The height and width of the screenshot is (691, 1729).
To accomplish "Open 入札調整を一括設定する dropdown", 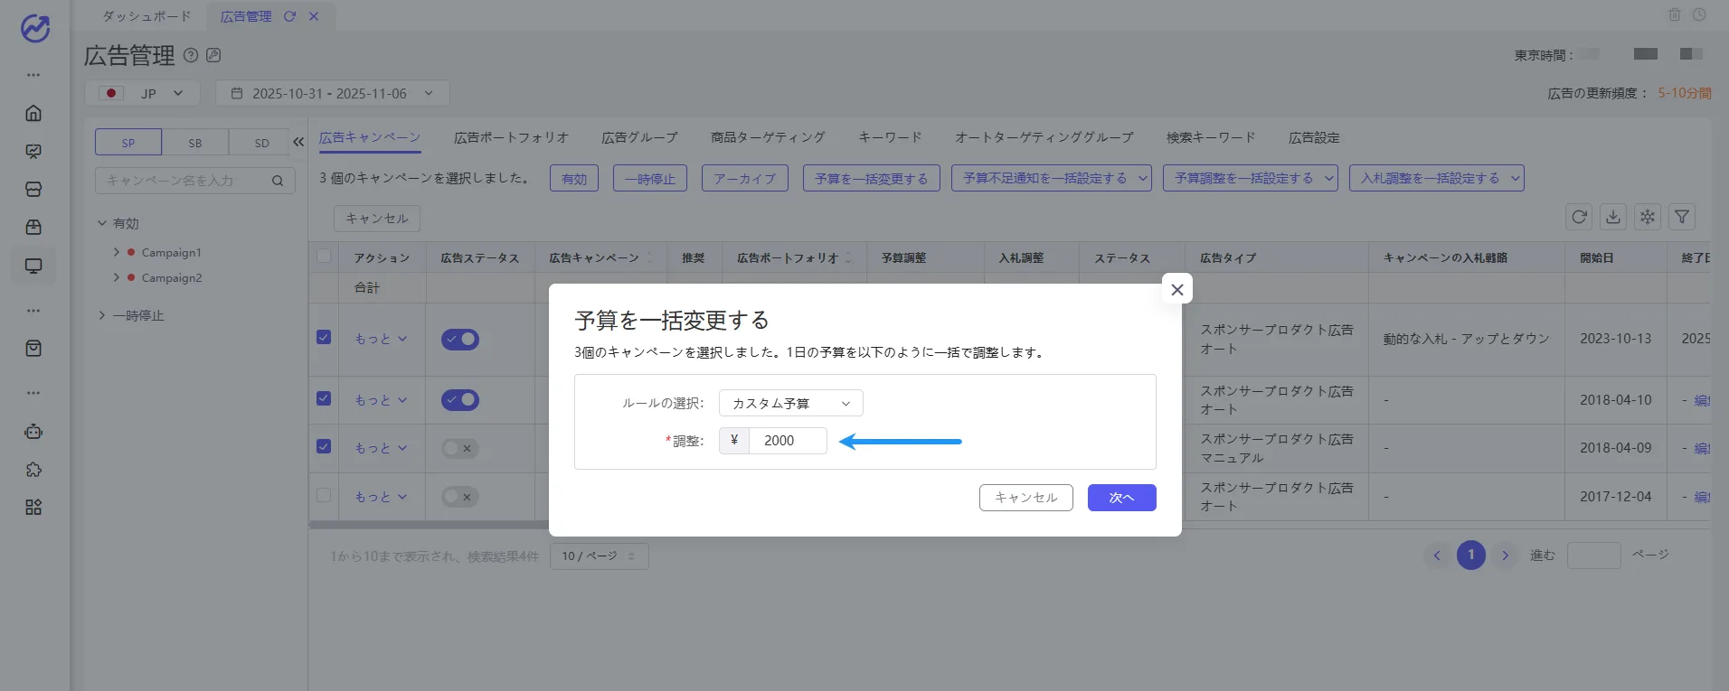I will point(1437,178).
